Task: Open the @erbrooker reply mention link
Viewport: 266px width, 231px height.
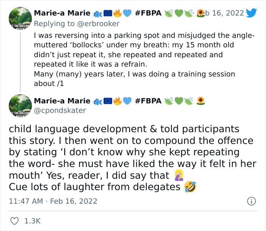Action: pyautogui.click(x=98, y=24)
